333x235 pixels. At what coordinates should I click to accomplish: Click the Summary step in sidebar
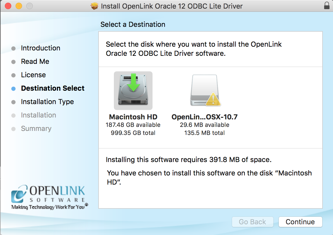(36, 128)
